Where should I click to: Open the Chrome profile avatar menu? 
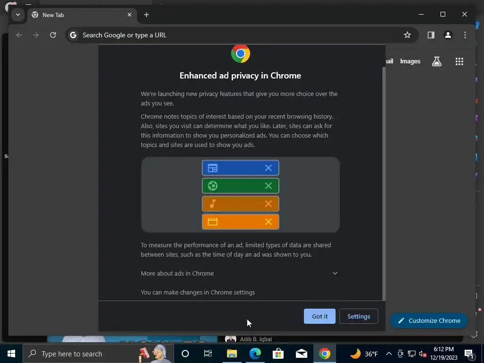tap(448, 35)
